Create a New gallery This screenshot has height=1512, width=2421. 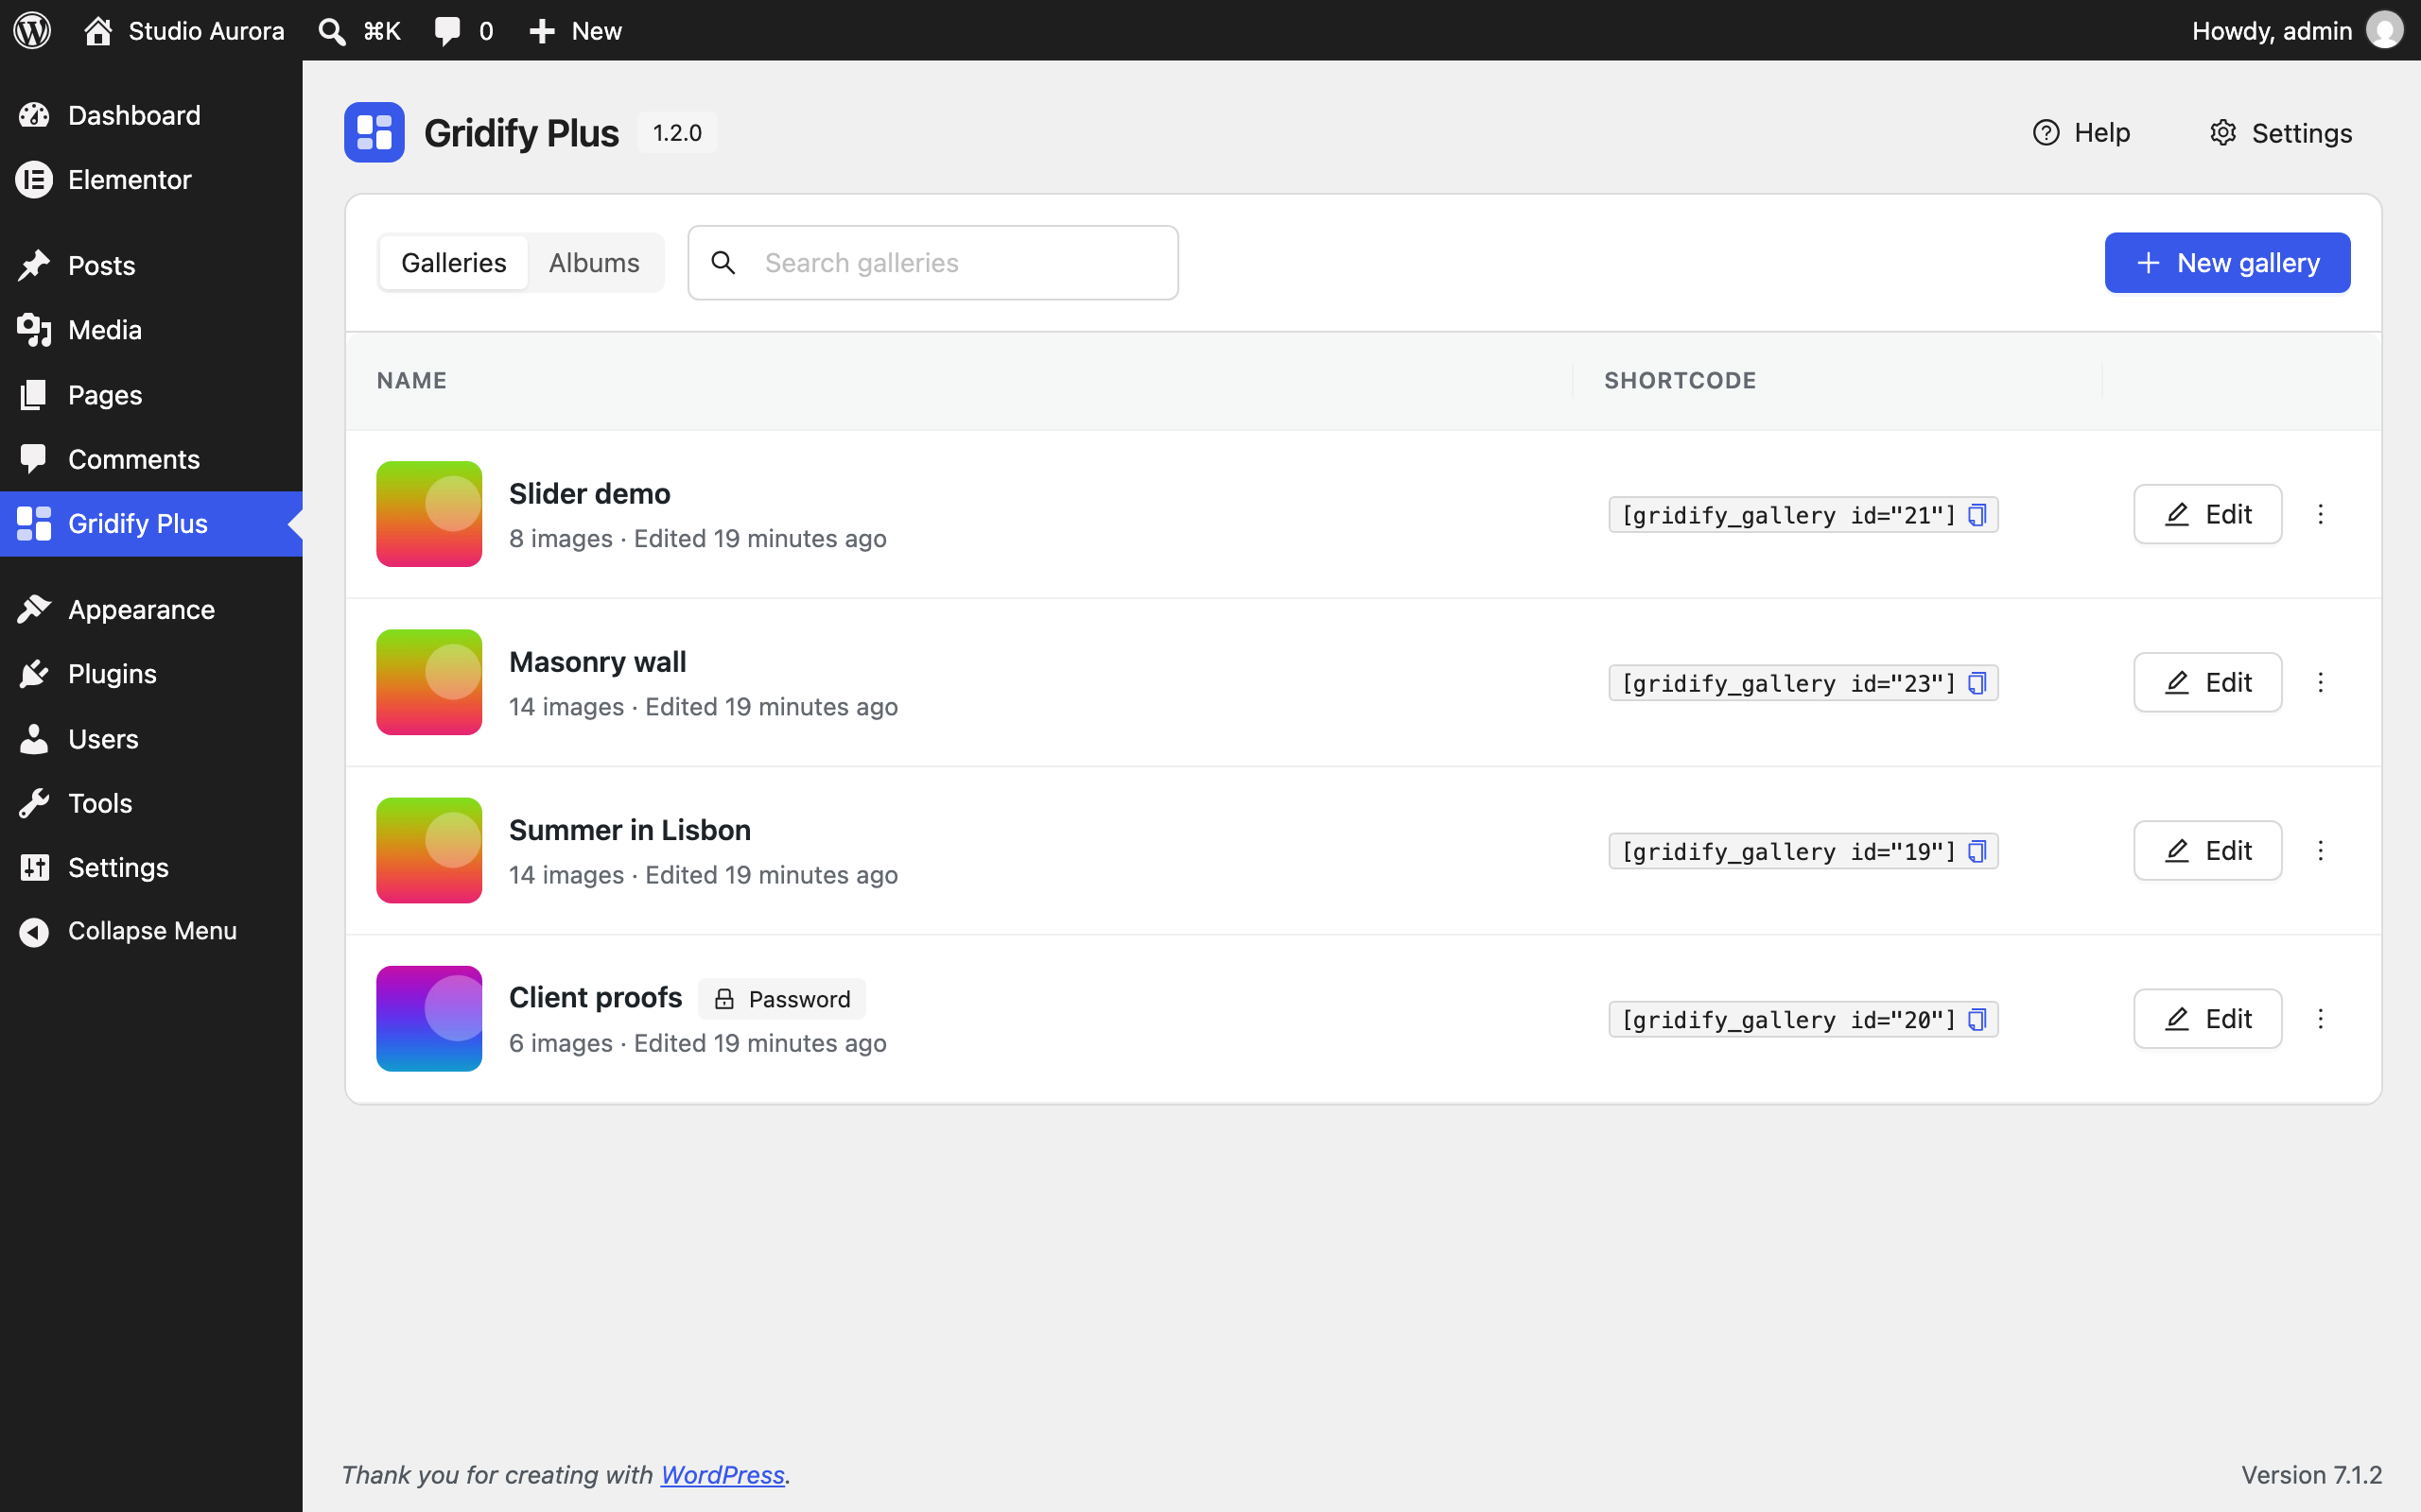point(2228,262)
